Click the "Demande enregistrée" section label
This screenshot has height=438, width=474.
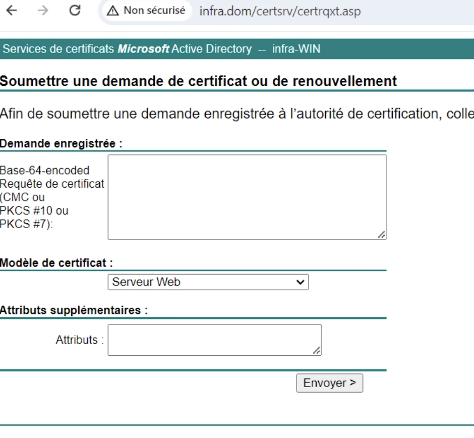(61, 144)
